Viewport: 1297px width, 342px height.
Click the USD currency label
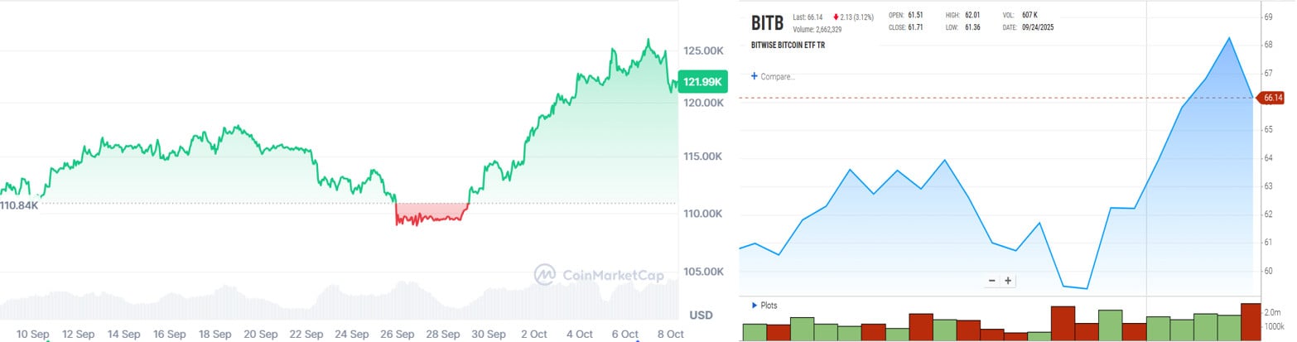[701, 316]
